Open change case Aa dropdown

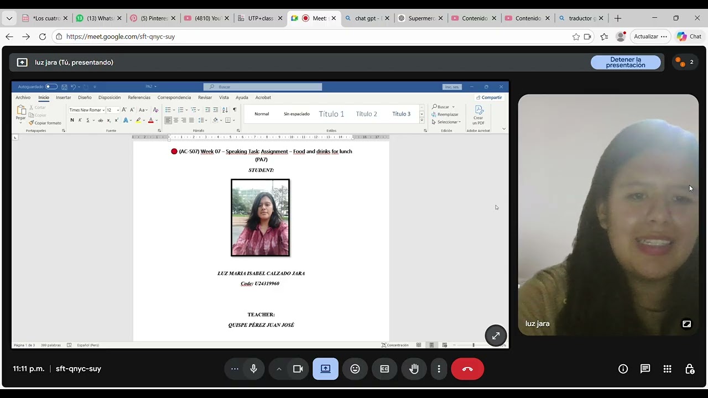click(x=143, y=109)
